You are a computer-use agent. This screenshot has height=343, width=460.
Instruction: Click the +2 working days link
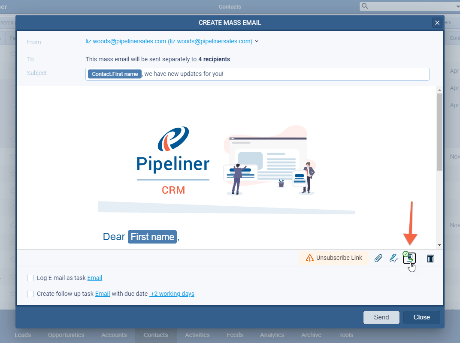pyautogui.click(x=172, y=294)
